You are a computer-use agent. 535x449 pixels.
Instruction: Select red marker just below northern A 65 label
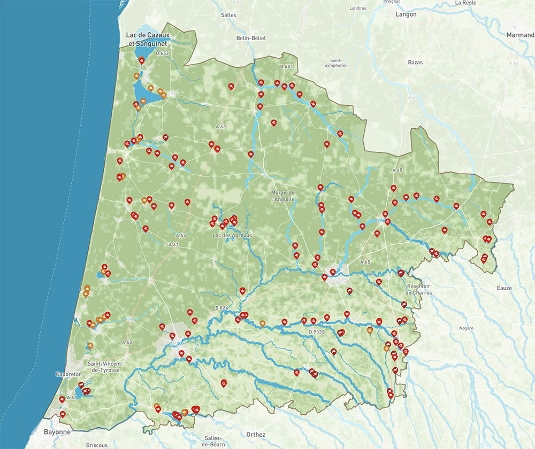[x=393, y=188]
